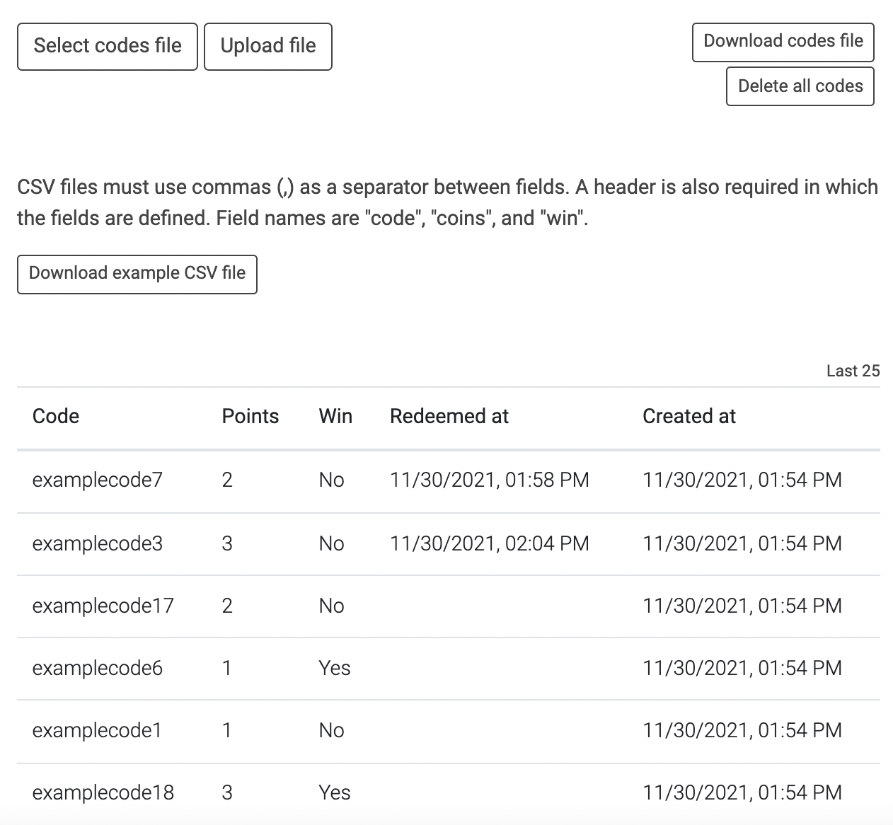Click the Select codes file button

(108, 46)
